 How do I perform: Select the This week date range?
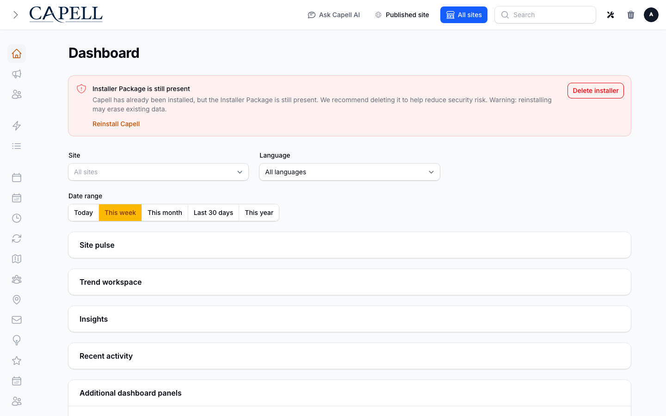click(x=120, y=213)
